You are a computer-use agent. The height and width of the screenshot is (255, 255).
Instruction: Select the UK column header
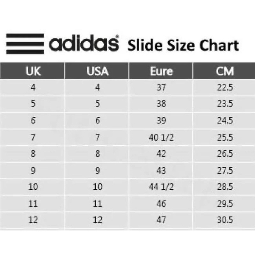pos(32,71)
